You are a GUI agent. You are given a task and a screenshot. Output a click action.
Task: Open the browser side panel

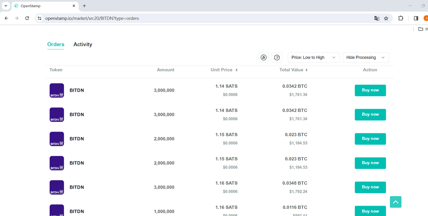tap(416, 18)
